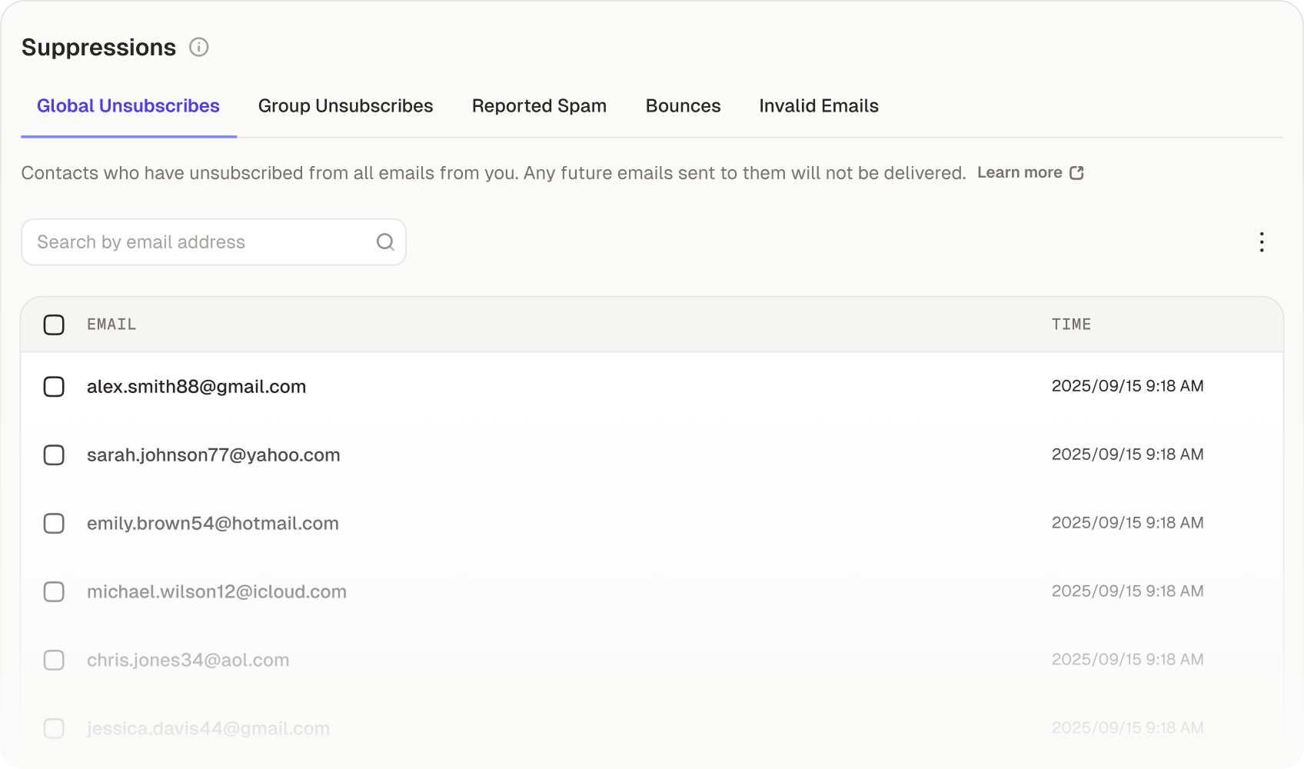Click the search magnifier icon
This screenshot has width=1304, height=769.
point(384,242)
